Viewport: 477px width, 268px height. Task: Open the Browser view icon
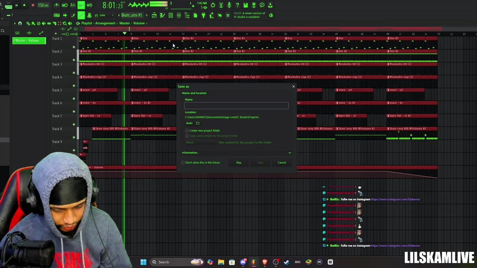(187, 15)
